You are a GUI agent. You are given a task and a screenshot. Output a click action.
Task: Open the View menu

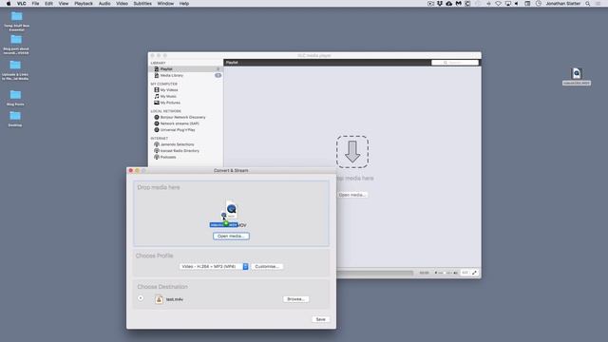point(64,4)
